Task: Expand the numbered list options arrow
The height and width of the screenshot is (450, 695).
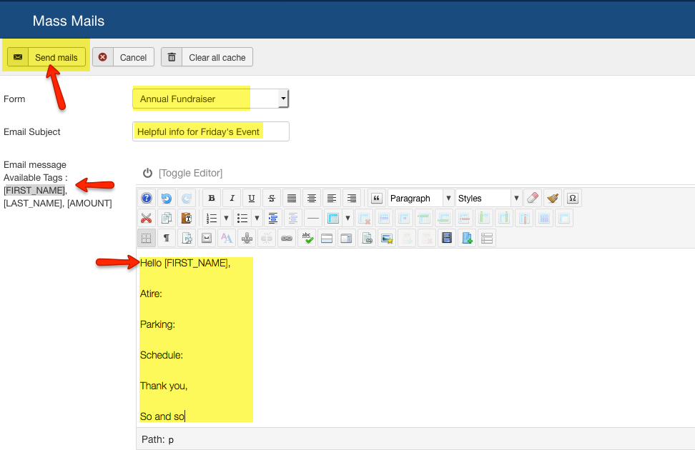Action: pos(226,219)
